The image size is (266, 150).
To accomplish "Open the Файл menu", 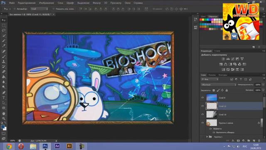I will click(12, 3).
